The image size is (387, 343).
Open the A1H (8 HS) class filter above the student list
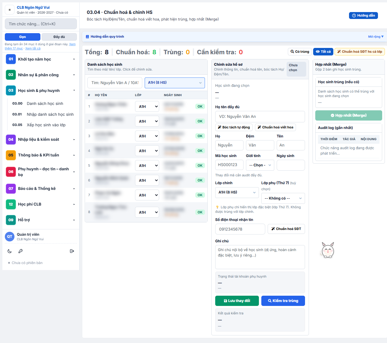[175, 83]
